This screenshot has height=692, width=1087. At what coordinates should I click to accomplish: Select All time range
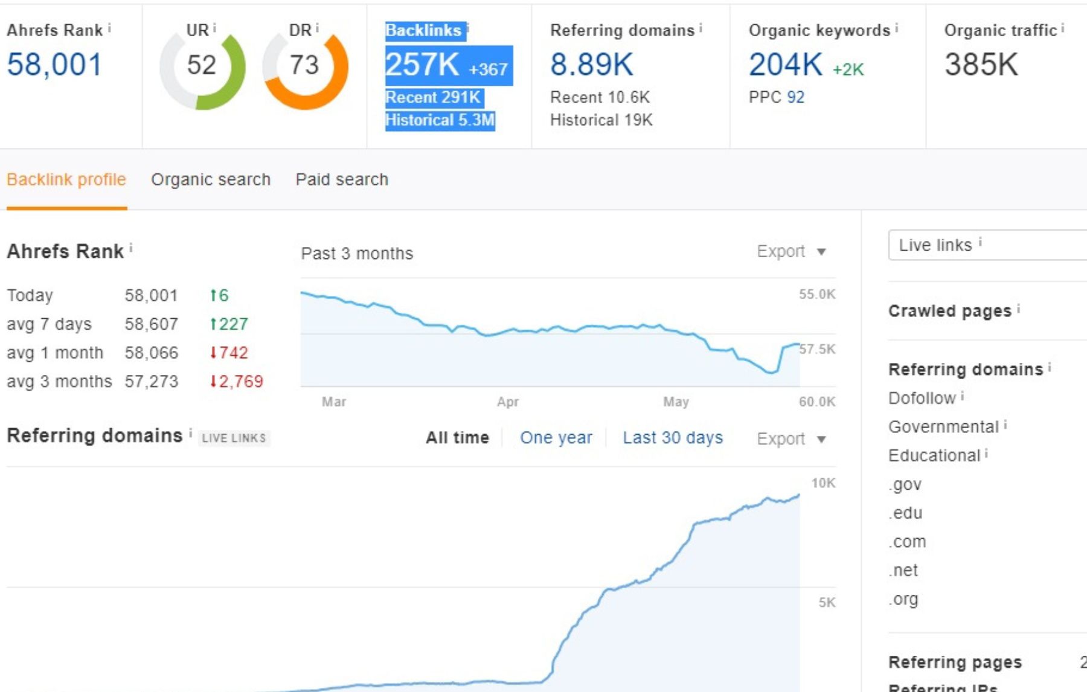click(457, 437)
